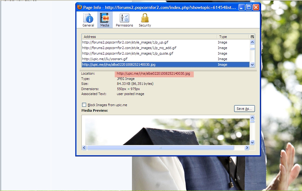Select the yoonani.gif address row
Screen dimensions: 302x191
pyautogui.click(x=166, y=59)
